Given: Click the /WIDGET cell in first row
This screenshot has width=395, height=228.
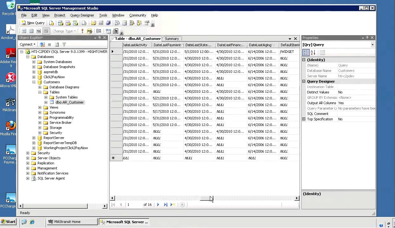Looking at the screenshot, I should [289, 52].
